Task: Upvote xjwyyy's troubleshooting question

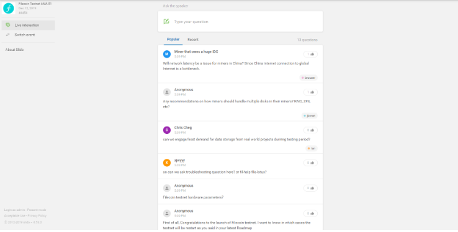Action: tap(310, 163)
